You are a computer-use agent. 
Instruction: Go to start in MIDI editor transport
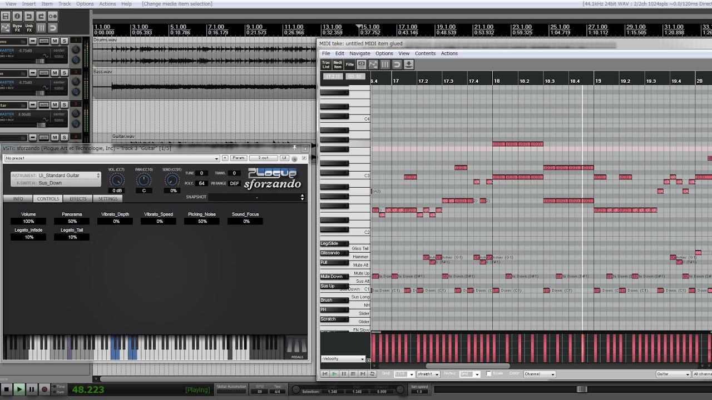click(x=325, y=374)
